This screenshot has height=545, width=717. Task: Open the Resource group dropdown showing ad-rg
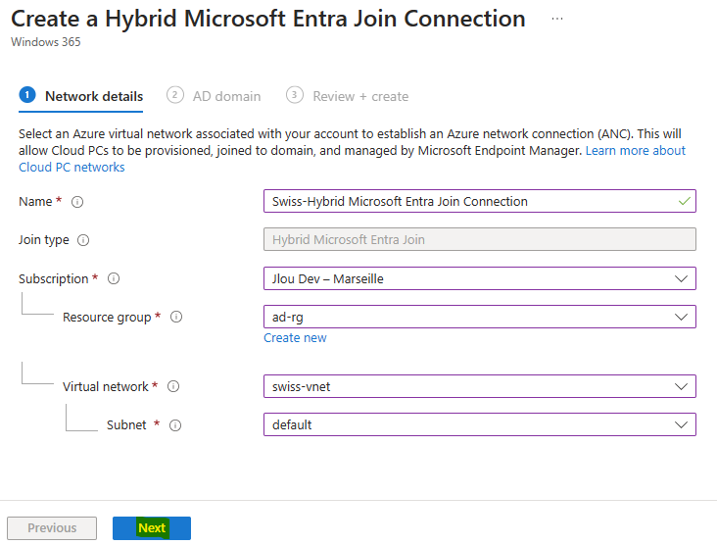480,317
